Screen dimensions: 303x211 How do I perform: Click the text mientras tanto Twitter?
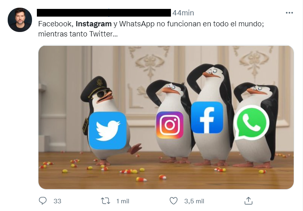[78, 34]
